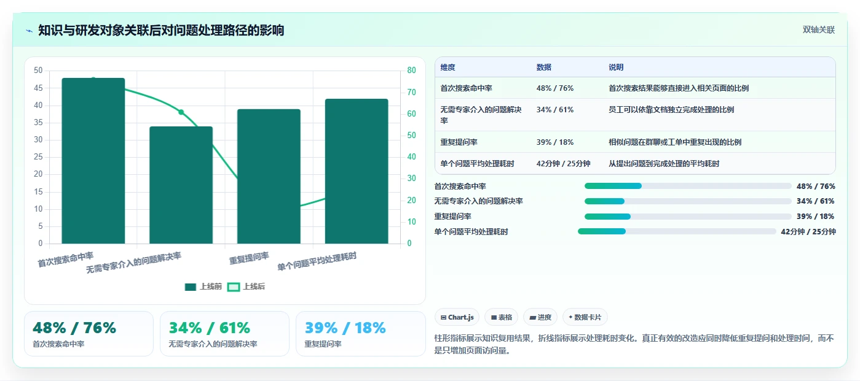Select the 数据卡片 tag
860x381 pixels.
point(585,317)
